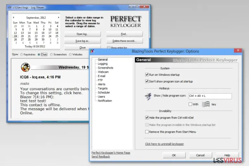Select September 15 in the calendar
Viewport: 249px width, 166px height.
click(36, 33)
